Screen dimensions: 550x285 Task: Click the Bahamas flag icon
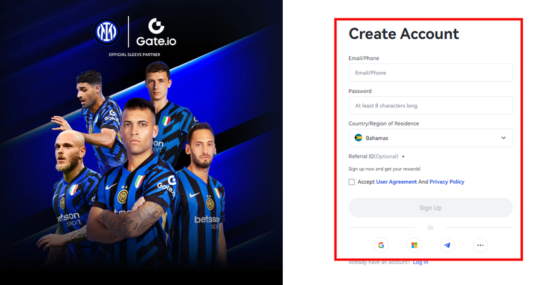tap(358, 138)
